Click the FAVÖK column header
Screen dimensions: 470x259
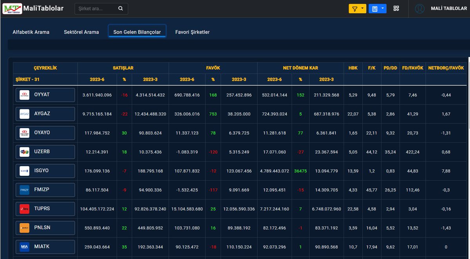(213, 68)
